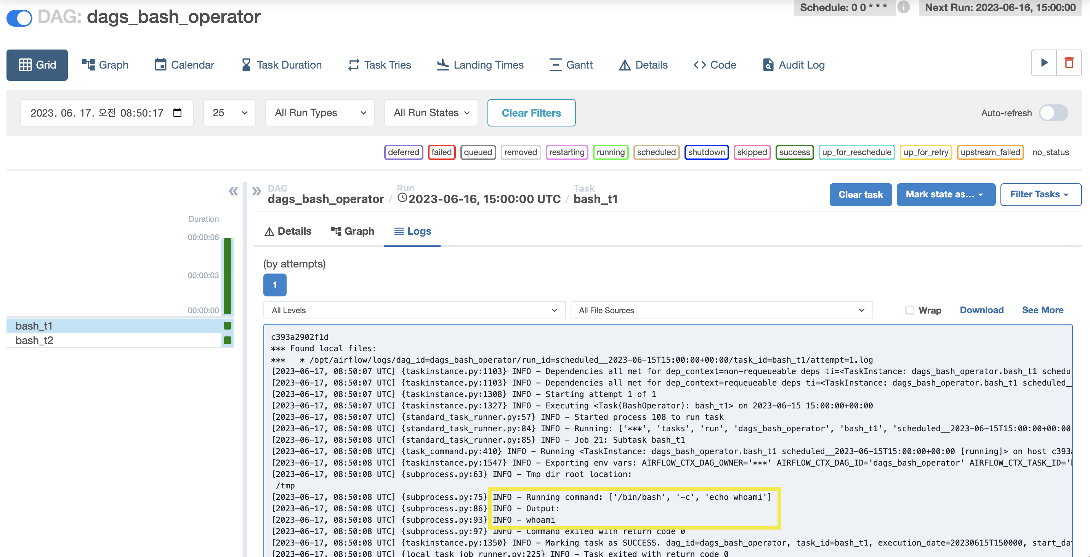Open the All Run States dropdown
The image size is (1090, 557).
click(x=431, y=112)
